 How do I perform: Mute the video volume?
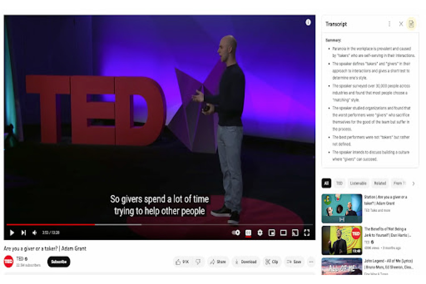(x=35, y=233)
